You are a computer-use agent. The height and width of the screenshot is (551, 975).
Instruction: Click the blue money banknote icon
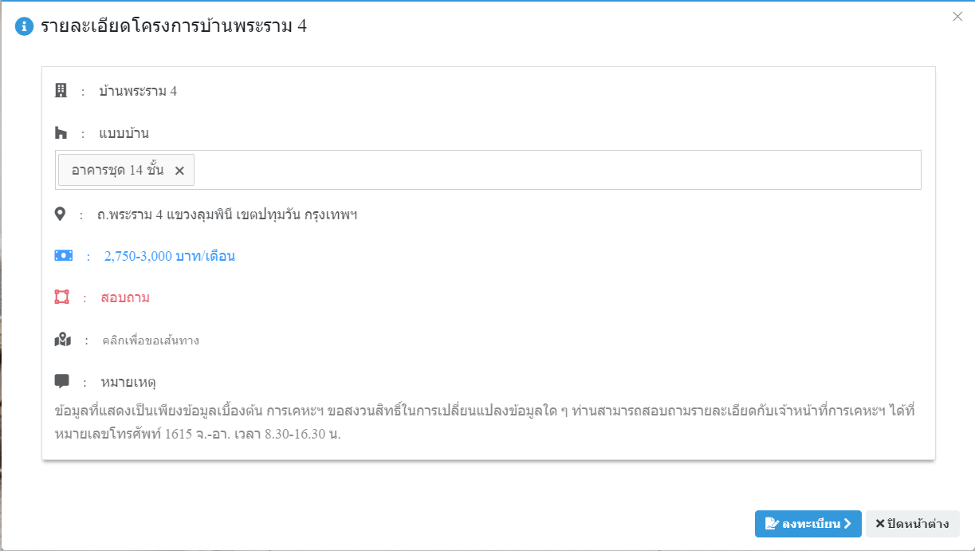click(x=63, y=255)
